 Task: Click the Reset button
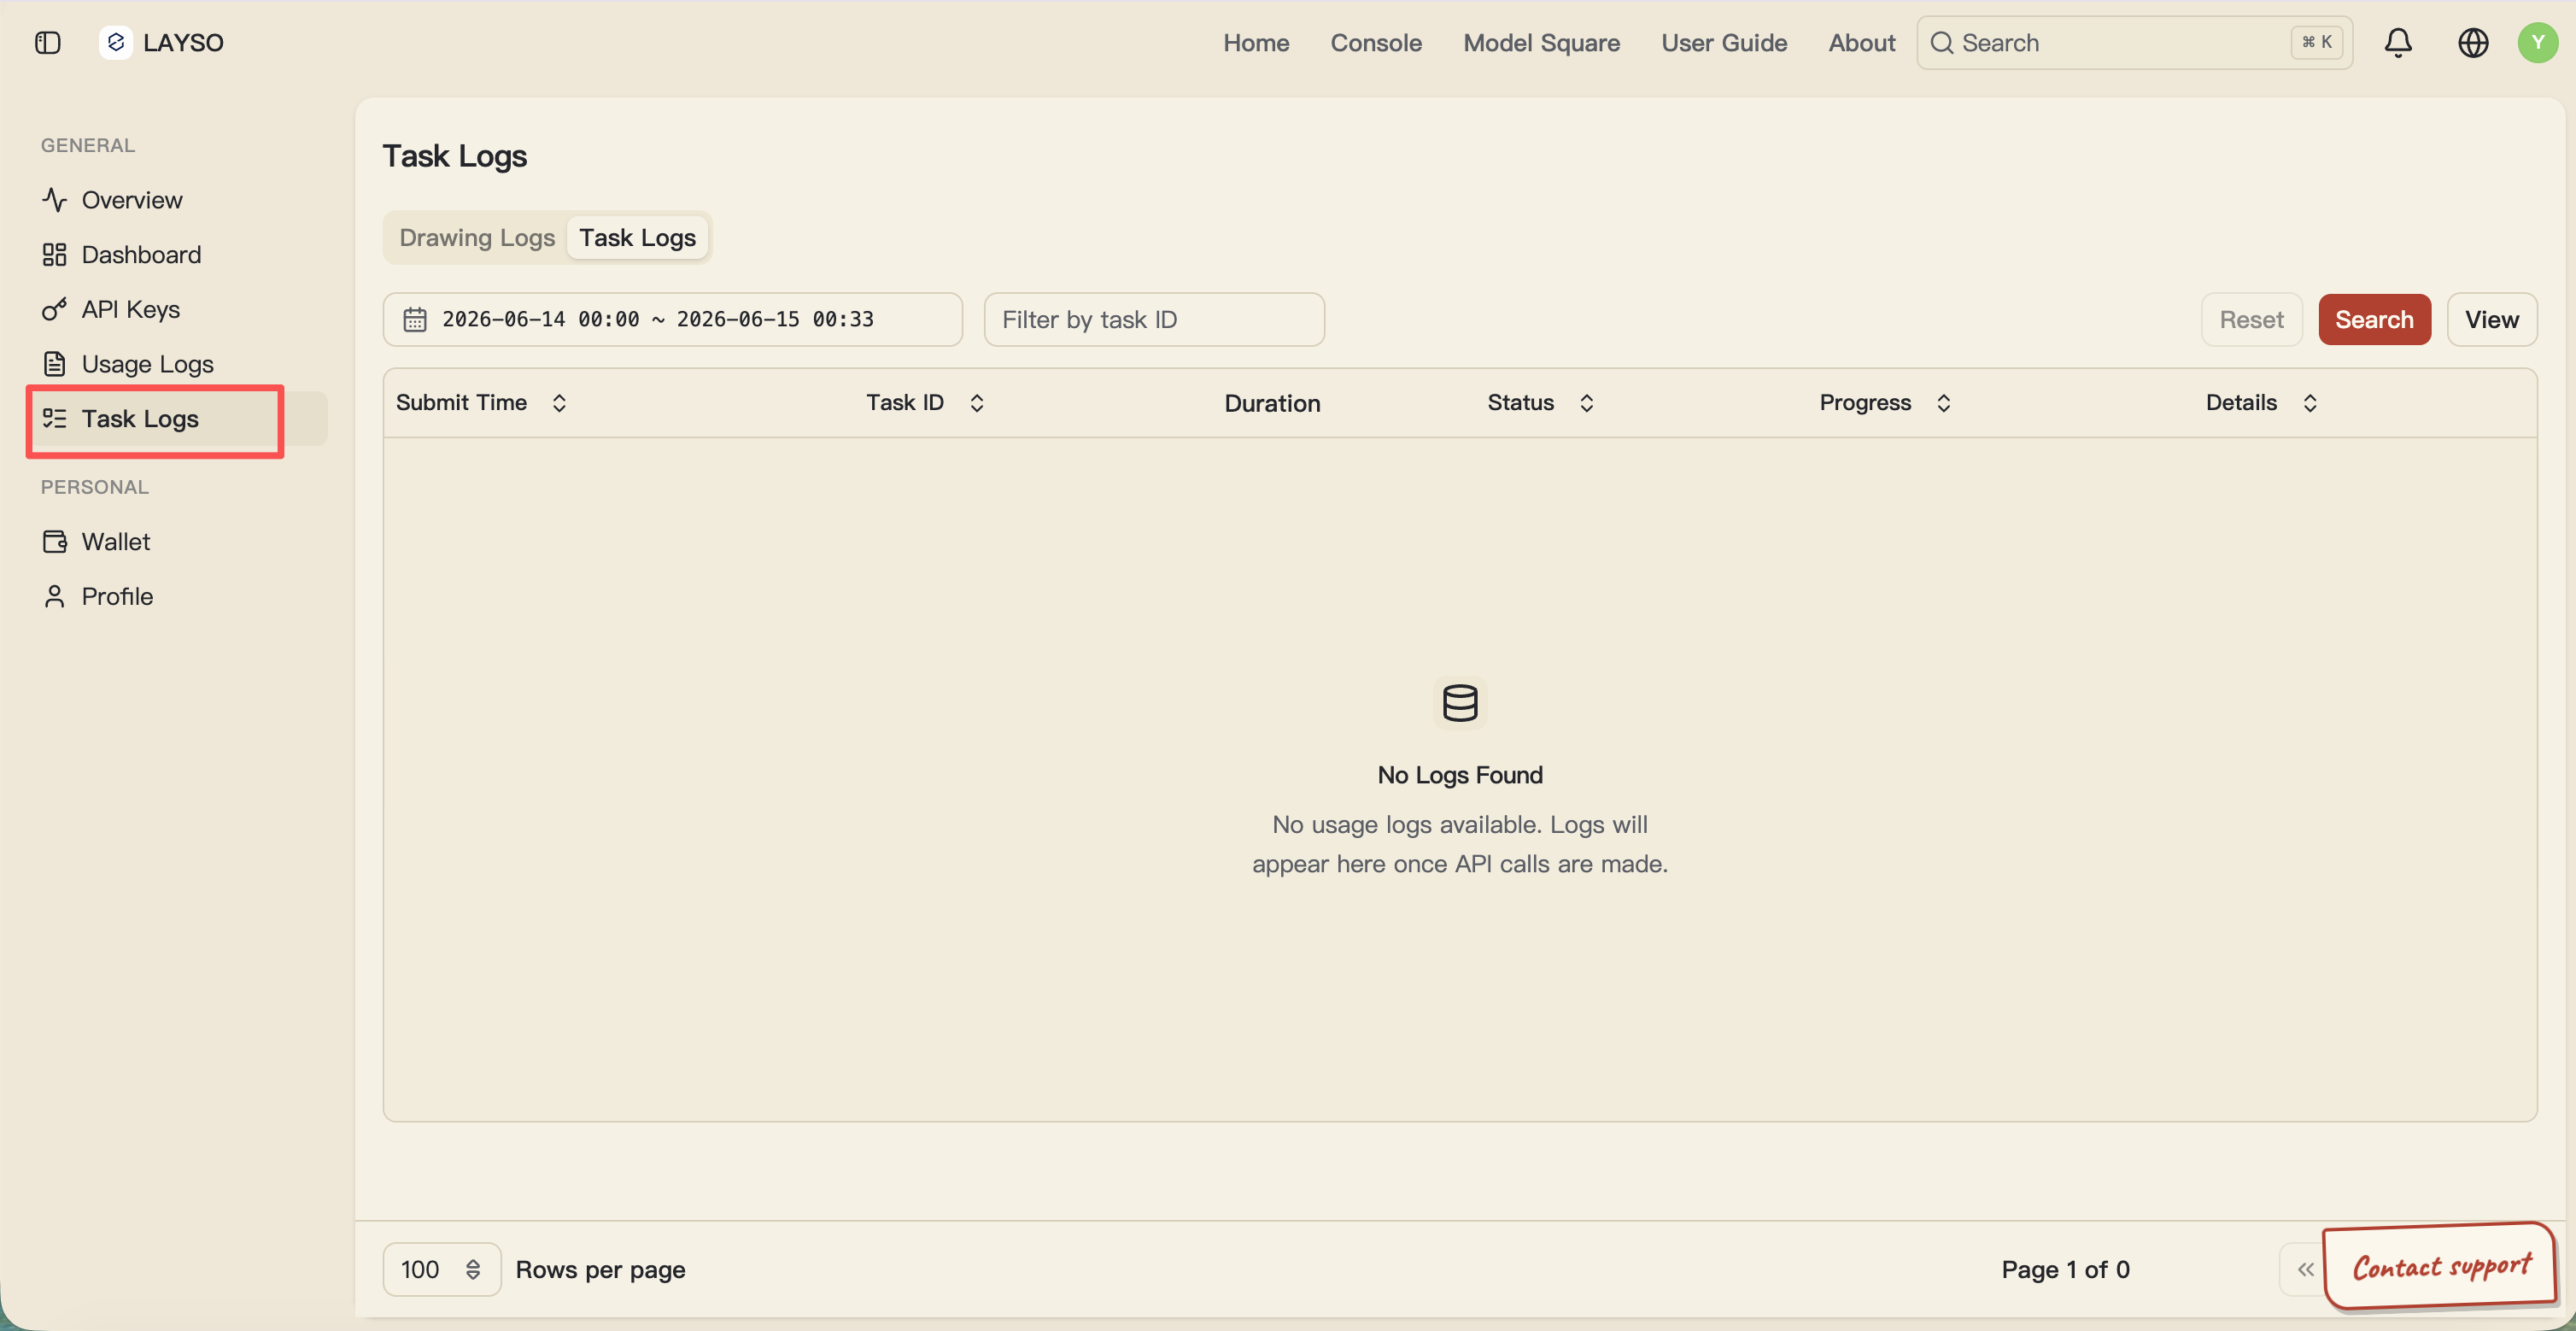click(2251, 319)
